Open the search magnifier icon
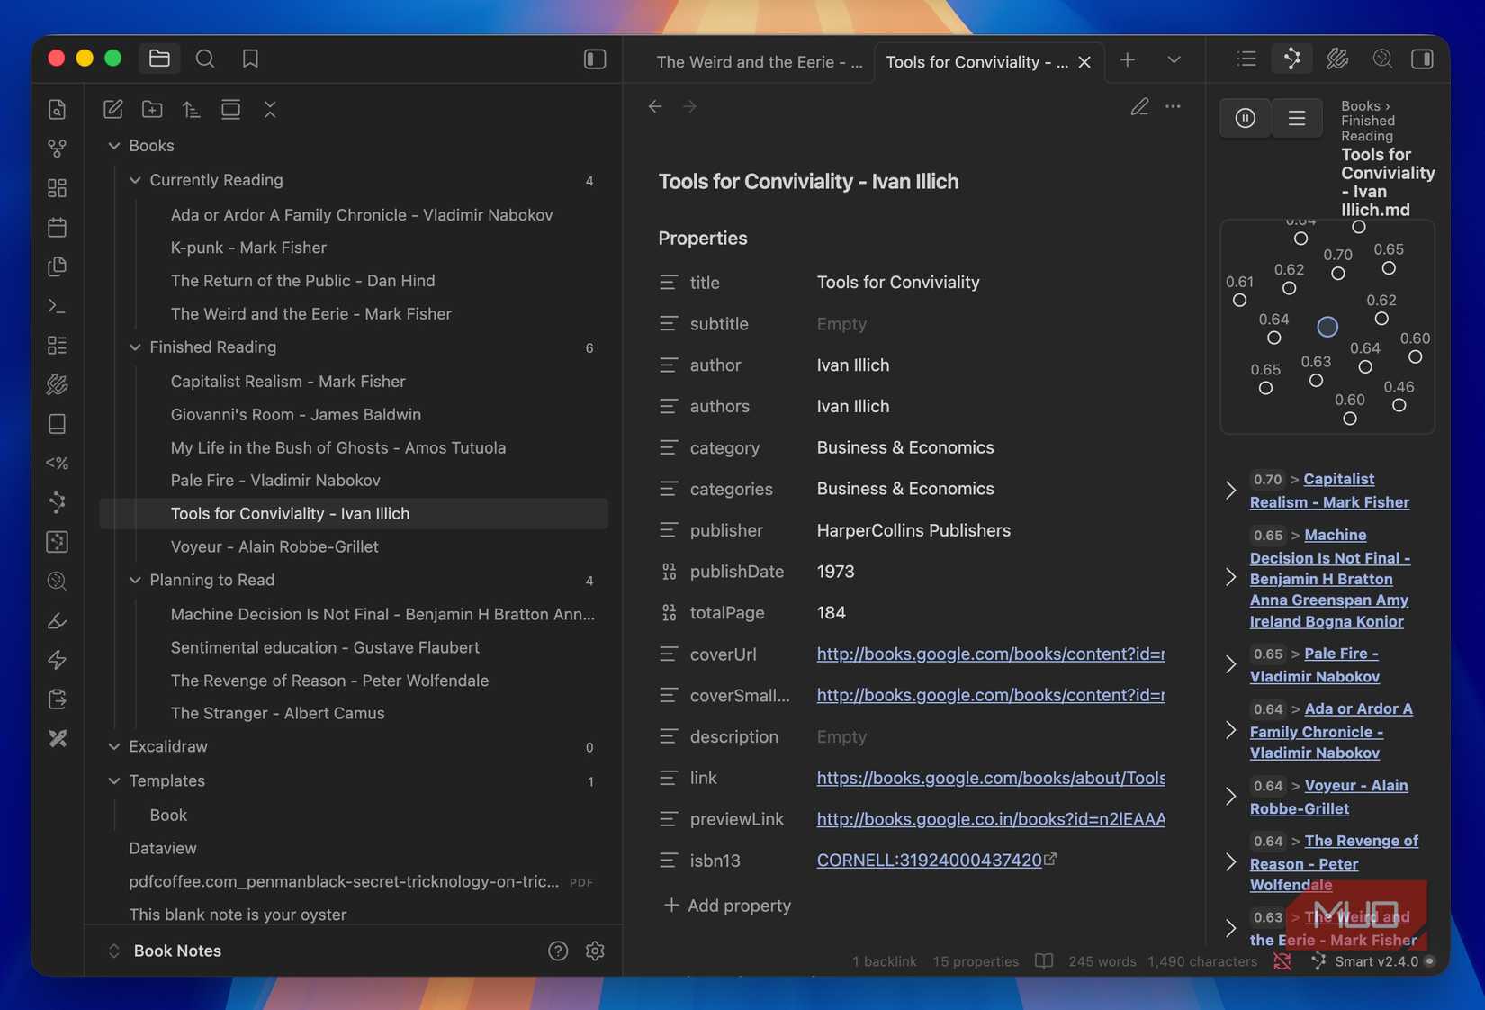 pos(205,59)
